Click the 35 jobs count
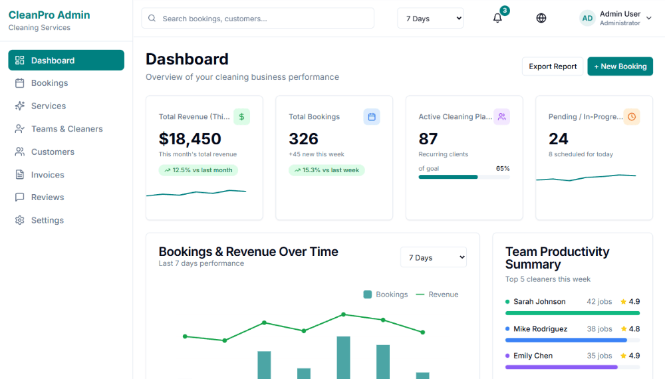This screenshot has width=665, height=379. tap(599, 356)
